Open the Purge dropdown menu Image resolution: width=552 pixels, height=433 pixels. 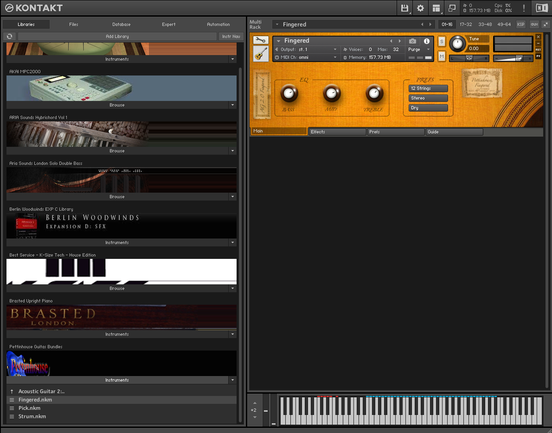click(419, 50)
